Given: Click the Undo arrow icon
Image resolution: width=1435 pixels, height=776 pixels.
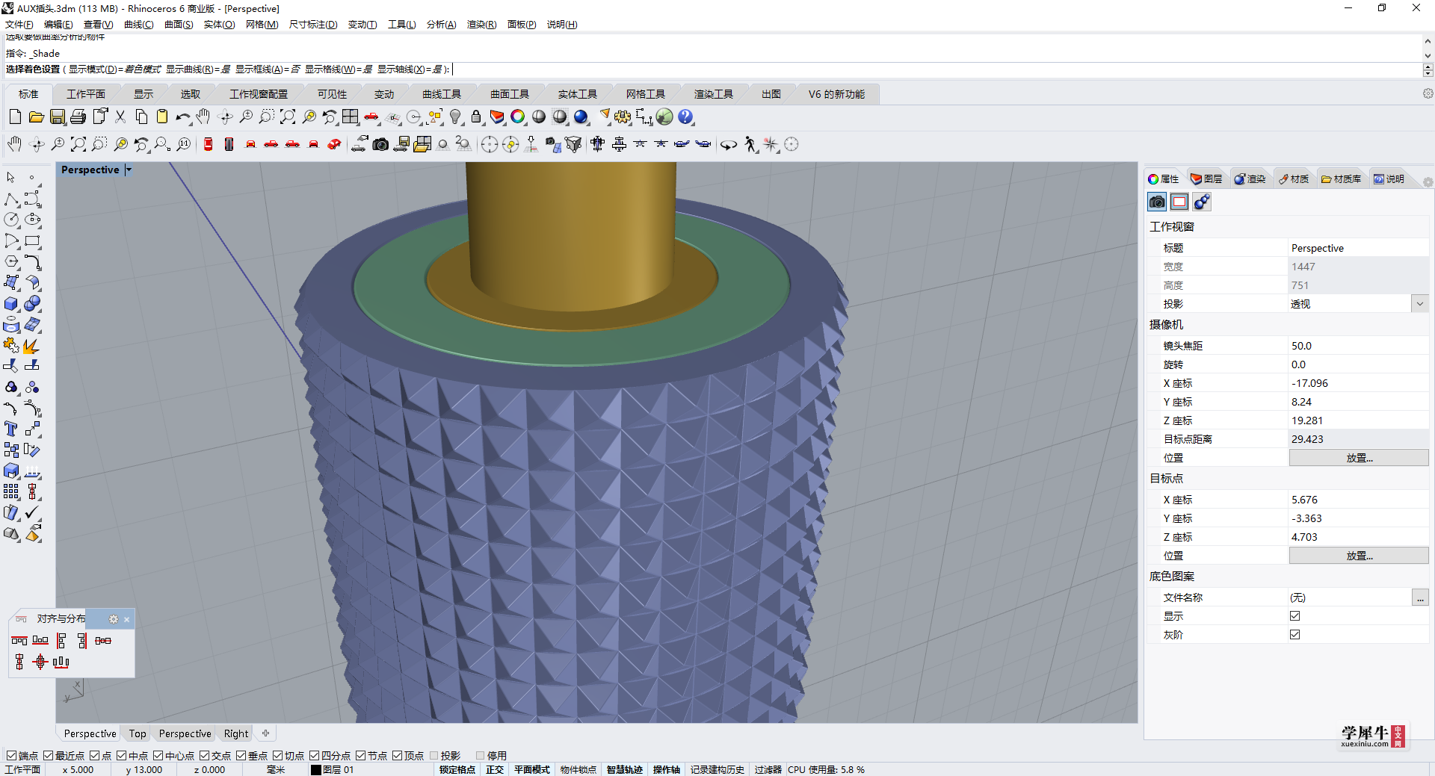Looking at the screenshot, I should pos(182,117).
